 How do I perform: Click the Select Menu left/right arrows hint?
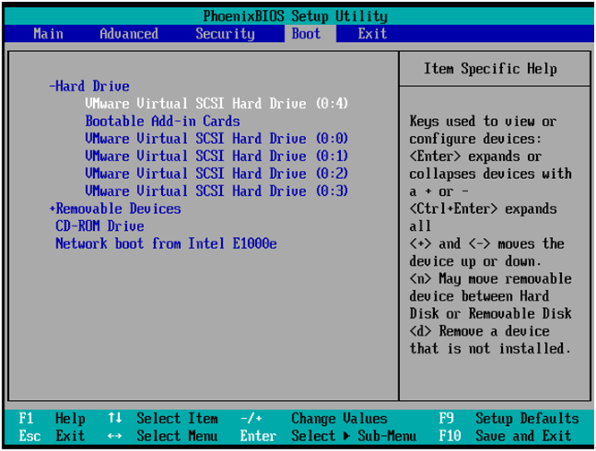click(163, 436)
